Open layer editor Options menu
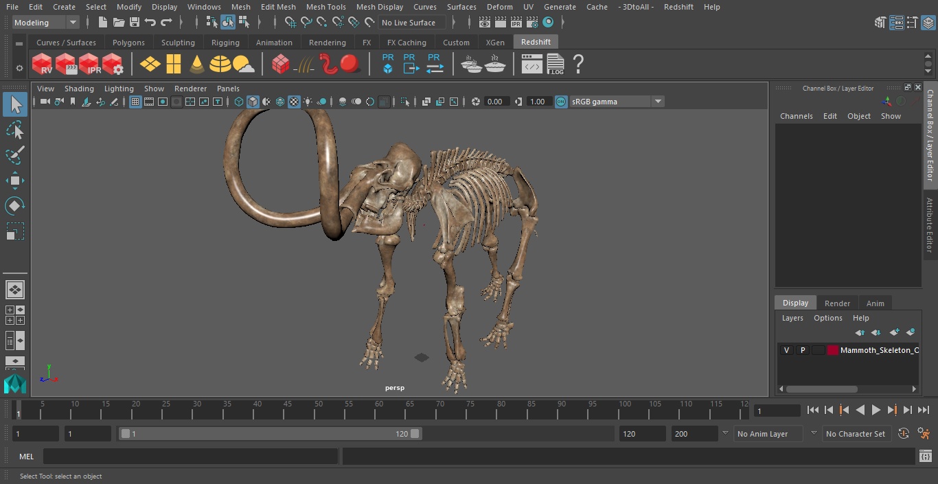 (828, 318)
